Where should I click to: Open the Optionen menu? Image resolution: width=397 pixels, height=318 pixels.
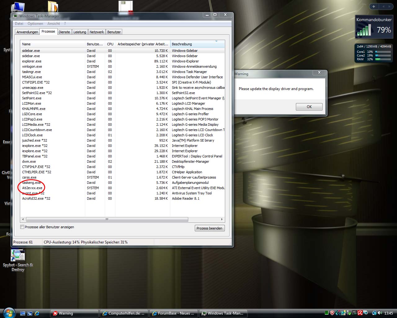tap(35, 24)
